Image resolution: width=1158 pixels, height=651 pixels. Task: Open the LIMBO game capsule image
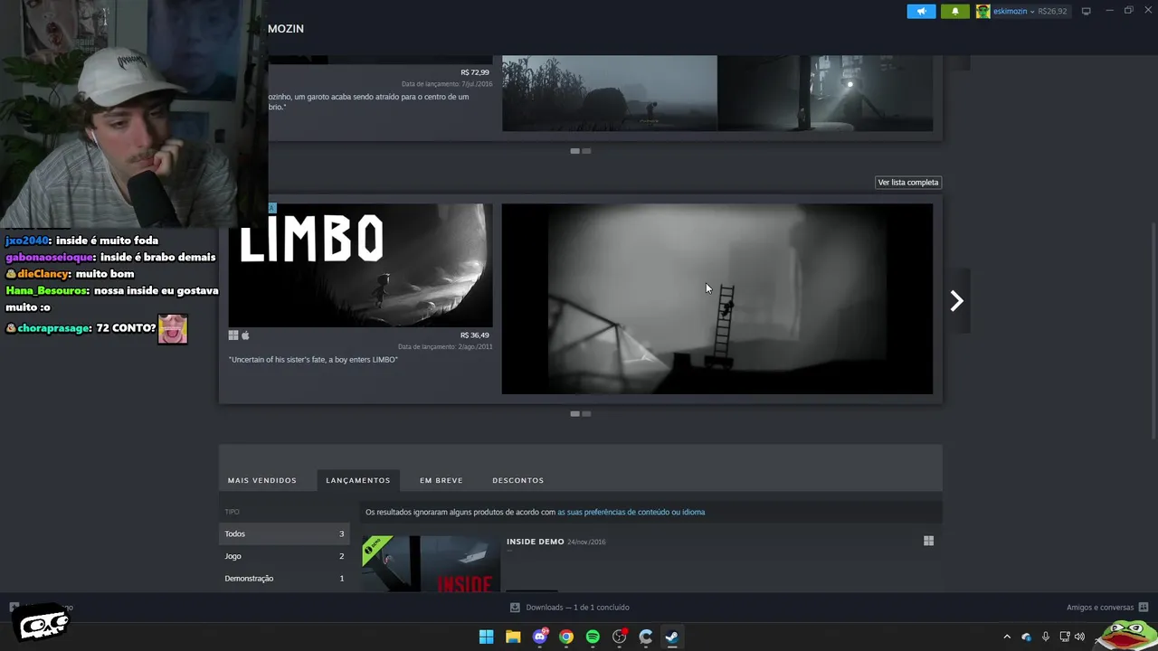[x=360, y=265]
